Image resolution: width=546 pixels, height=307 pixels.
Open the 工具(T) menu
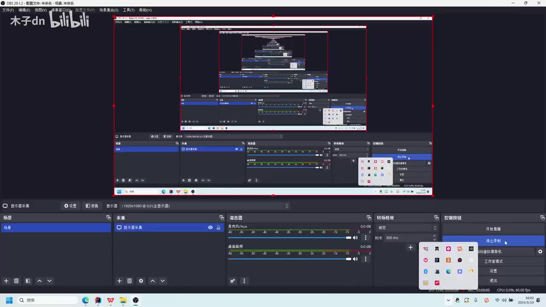pos(128,10)
